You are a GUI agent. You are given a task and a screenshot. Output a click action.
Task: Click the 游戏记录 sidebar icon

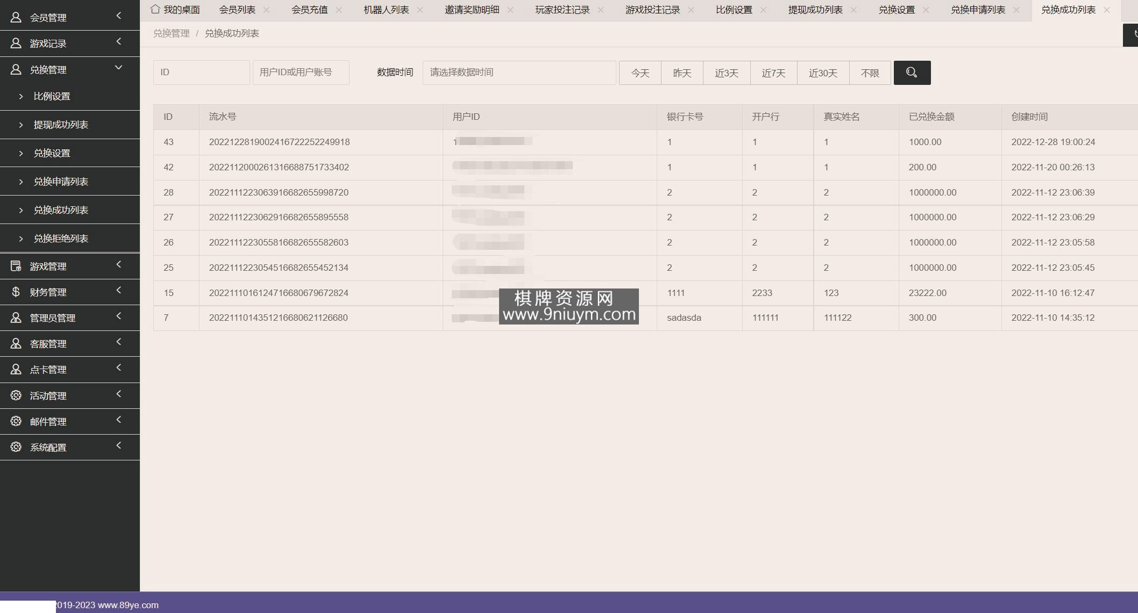(x=16, y=43)
